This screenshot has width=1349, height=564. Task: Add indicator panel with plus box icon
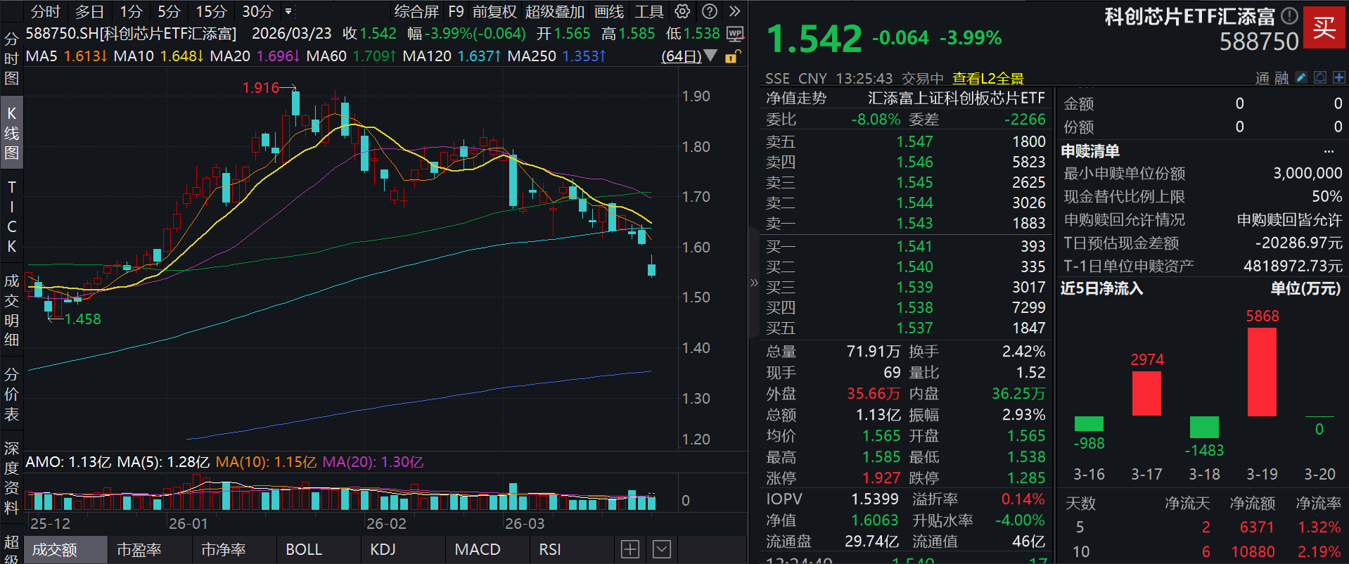coord(630,549)
